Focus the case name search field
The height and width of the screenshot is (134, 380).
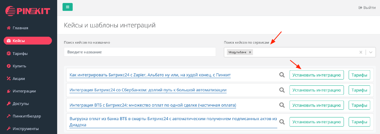tap(140, 52)
